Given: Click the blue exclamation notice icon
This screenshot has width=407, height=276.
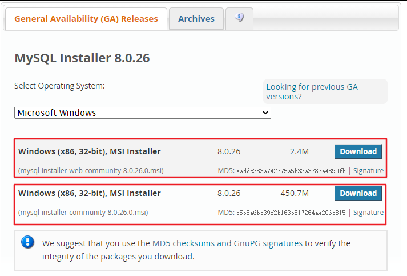Looking at the screenshot, I should 27,242.
